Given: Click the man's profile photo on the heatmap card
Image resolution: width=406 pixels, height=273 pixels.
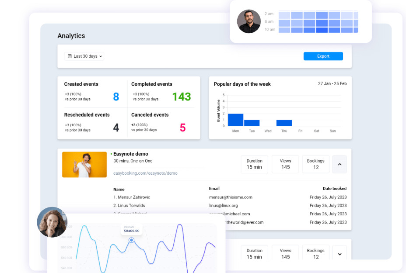Looking at the screenshot, I should [249, 21].
